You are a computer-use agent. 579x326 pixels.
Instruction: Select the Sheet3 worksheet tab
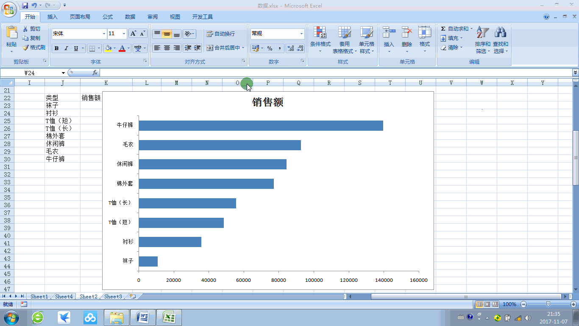coord(113,297)
